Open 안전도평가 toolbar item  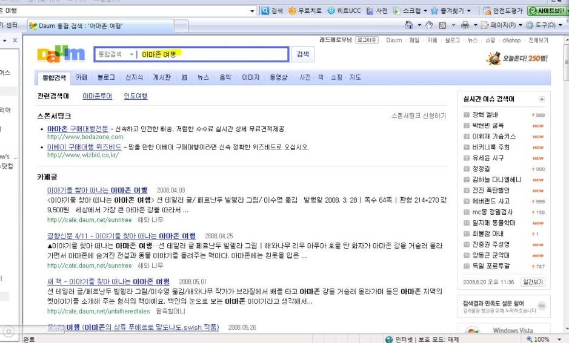tap(503, 11)
